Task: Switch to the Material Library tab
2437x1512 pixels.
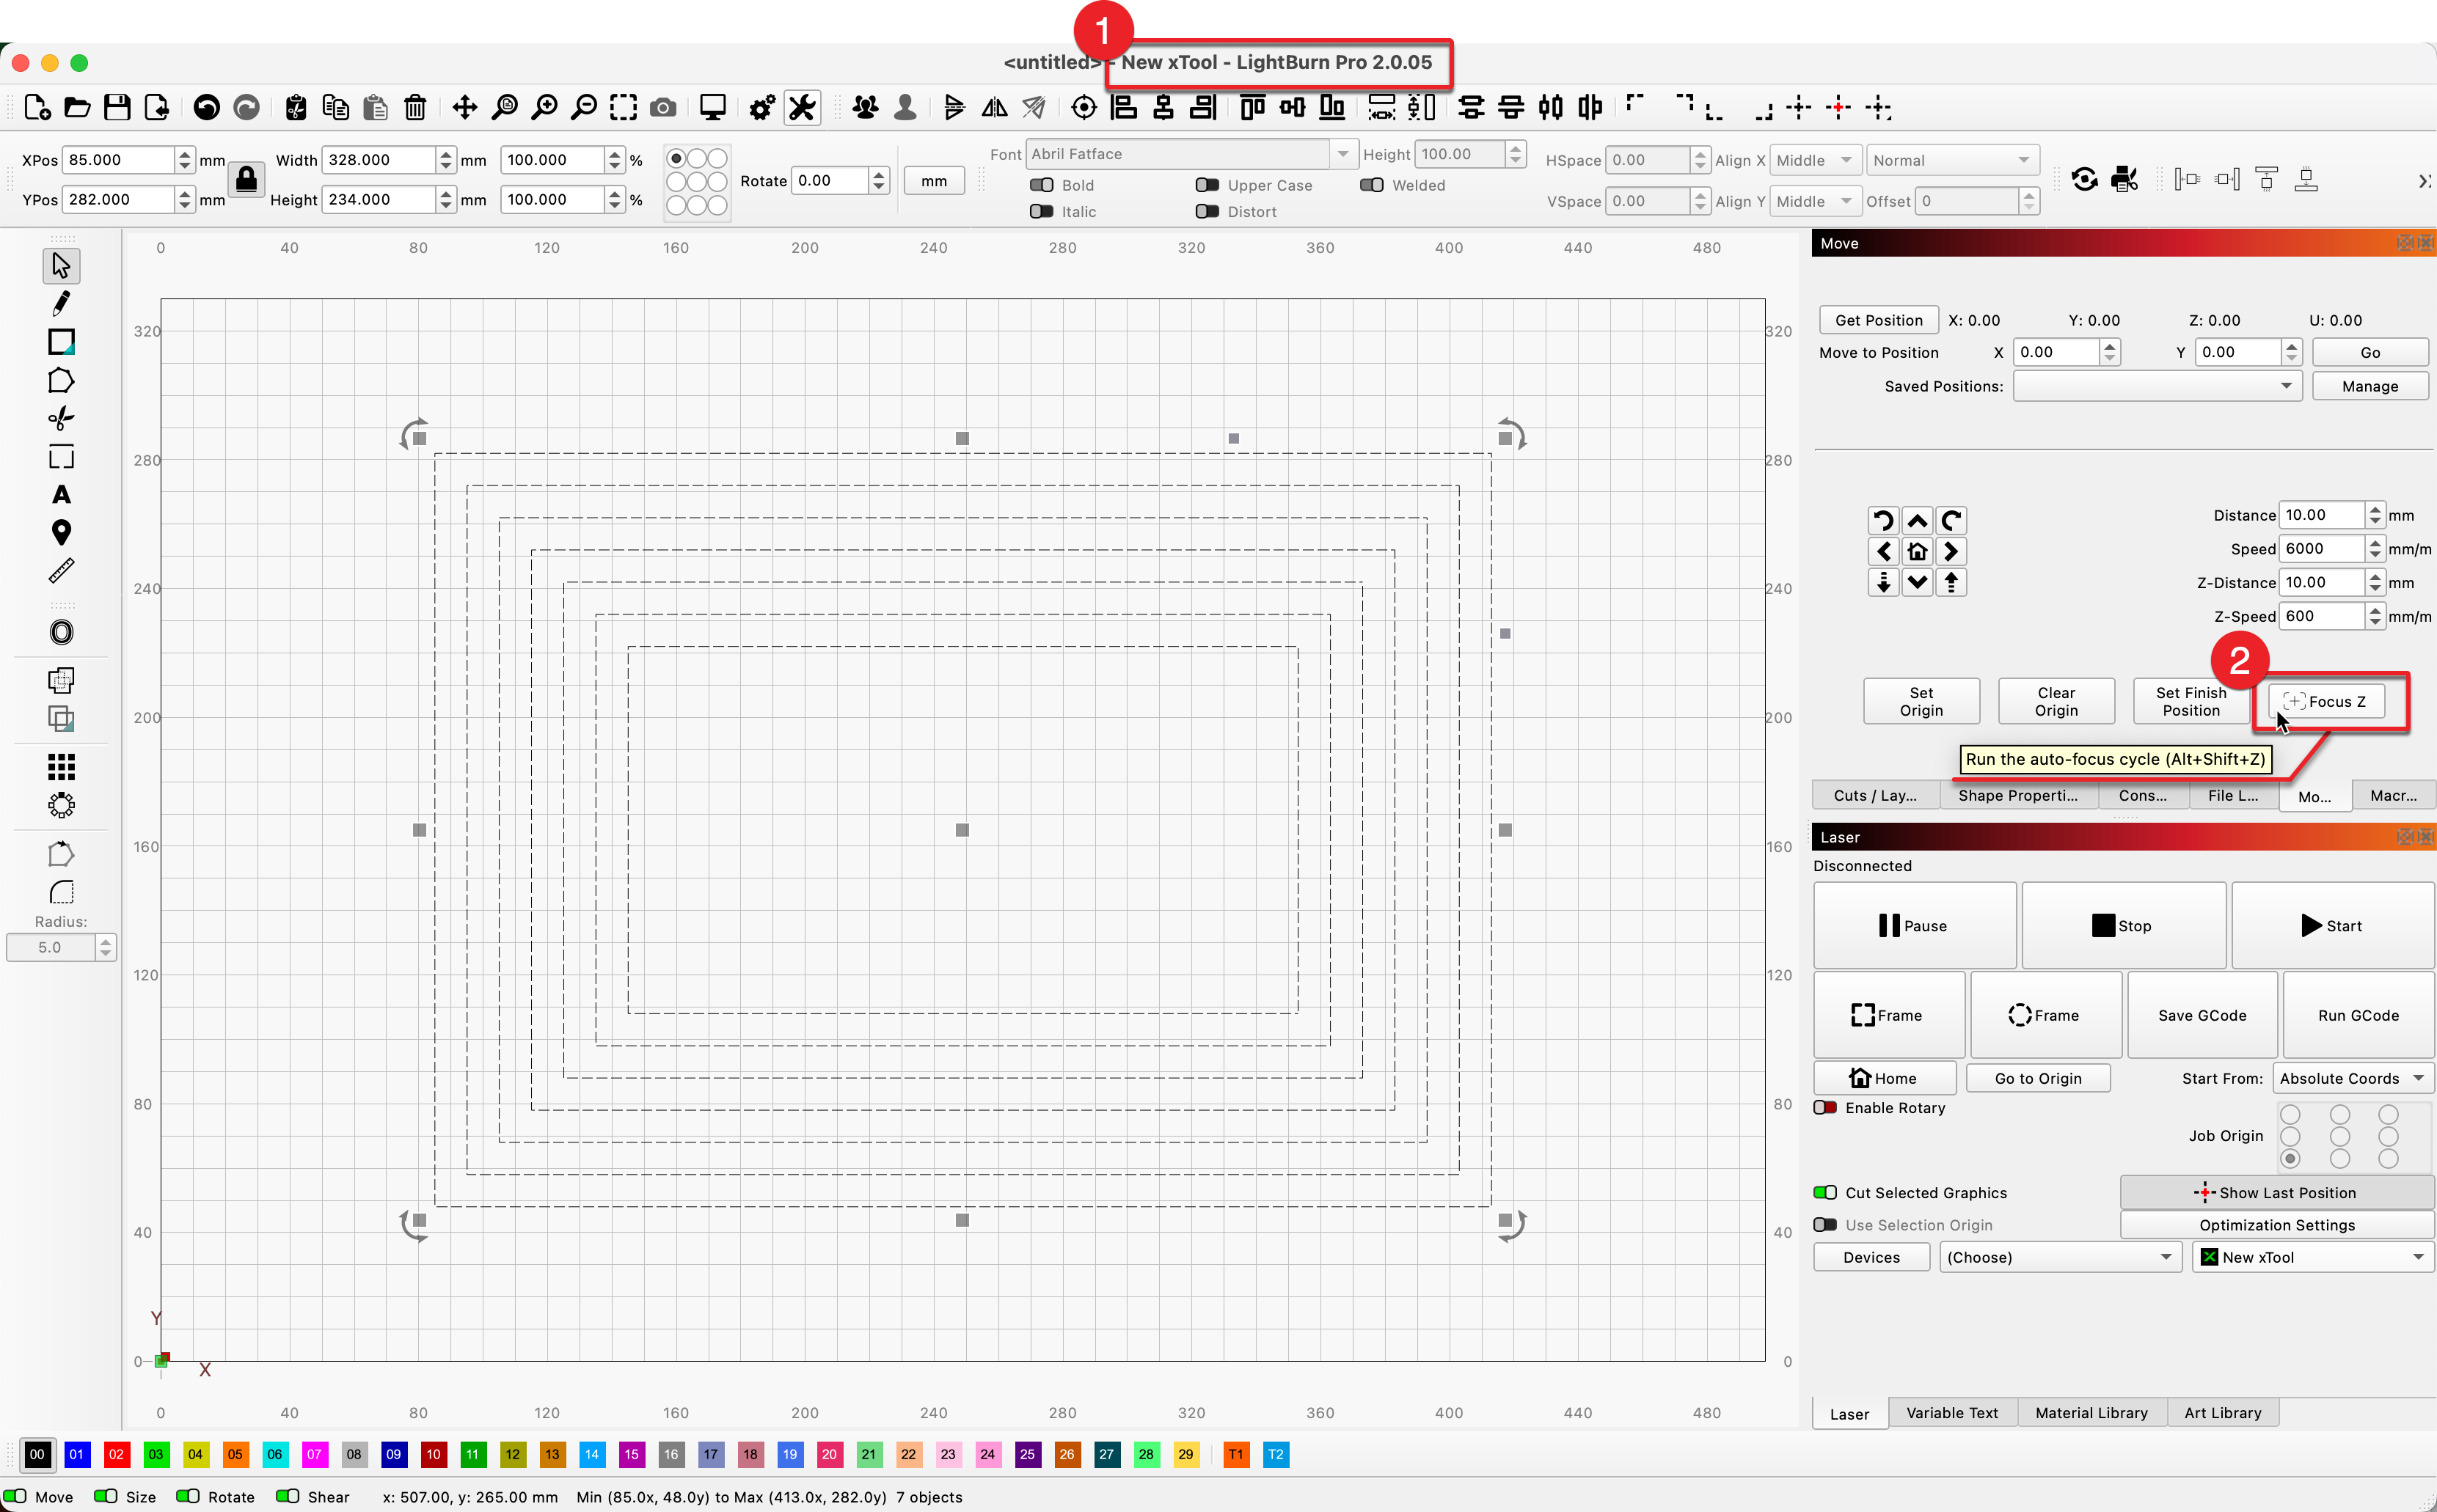Action: pyautogui.click(x=2091, y=1413)
